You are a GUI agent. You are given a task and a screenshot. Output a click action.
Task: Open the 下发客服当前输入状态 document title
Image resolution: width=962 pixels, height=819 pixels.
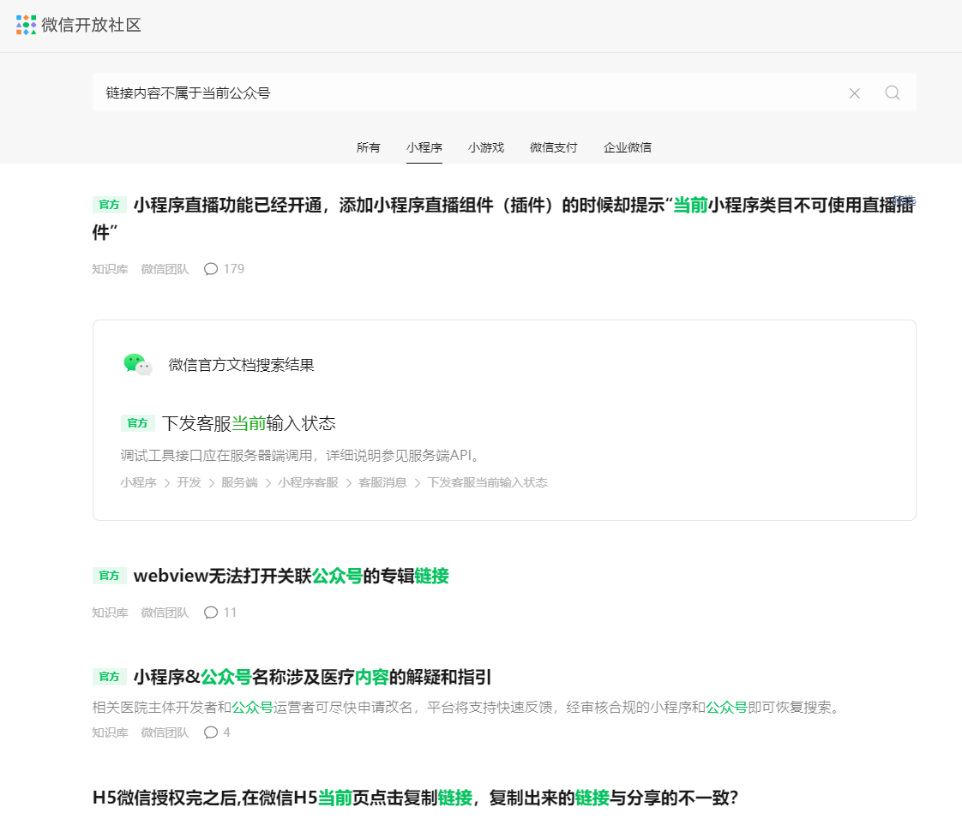coord(249,423)
